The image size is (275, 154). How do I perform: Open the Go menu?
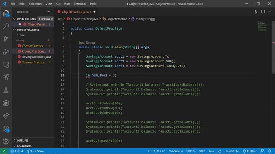click(58, 4)
